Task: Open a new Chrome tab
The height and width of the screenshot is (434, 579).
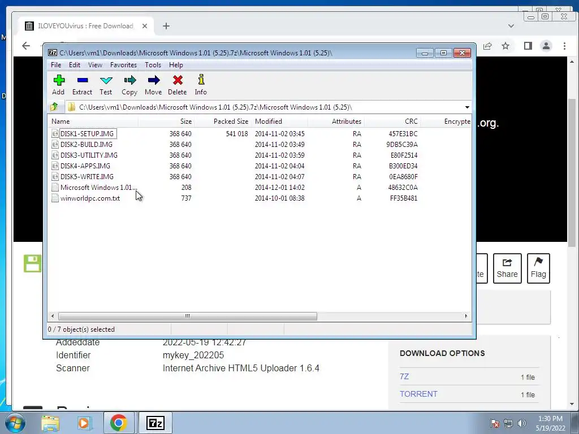Action: [x=166, y=26]
